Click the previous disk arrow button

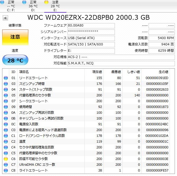(5, 18)
